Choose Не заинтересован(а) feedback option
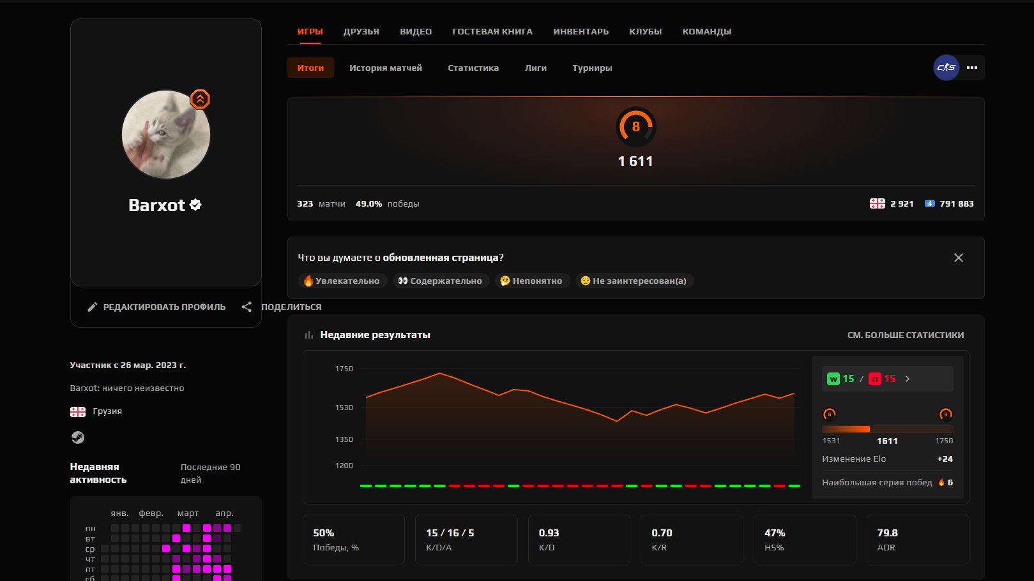 coord(634,281)
